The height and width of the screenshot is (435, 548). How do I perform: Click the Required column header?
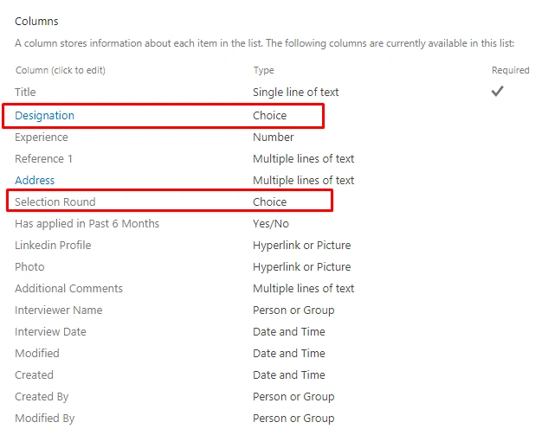[x=510, y=71]
